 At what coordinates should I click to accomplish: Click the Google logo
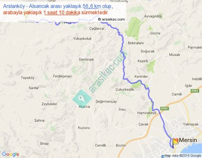coord(11,154)
